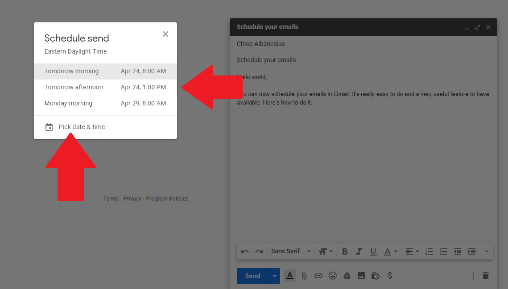Open the Sans Serif font dropdown
The height and width of the screenshot is (289, 508).
(x=291, y=251)
